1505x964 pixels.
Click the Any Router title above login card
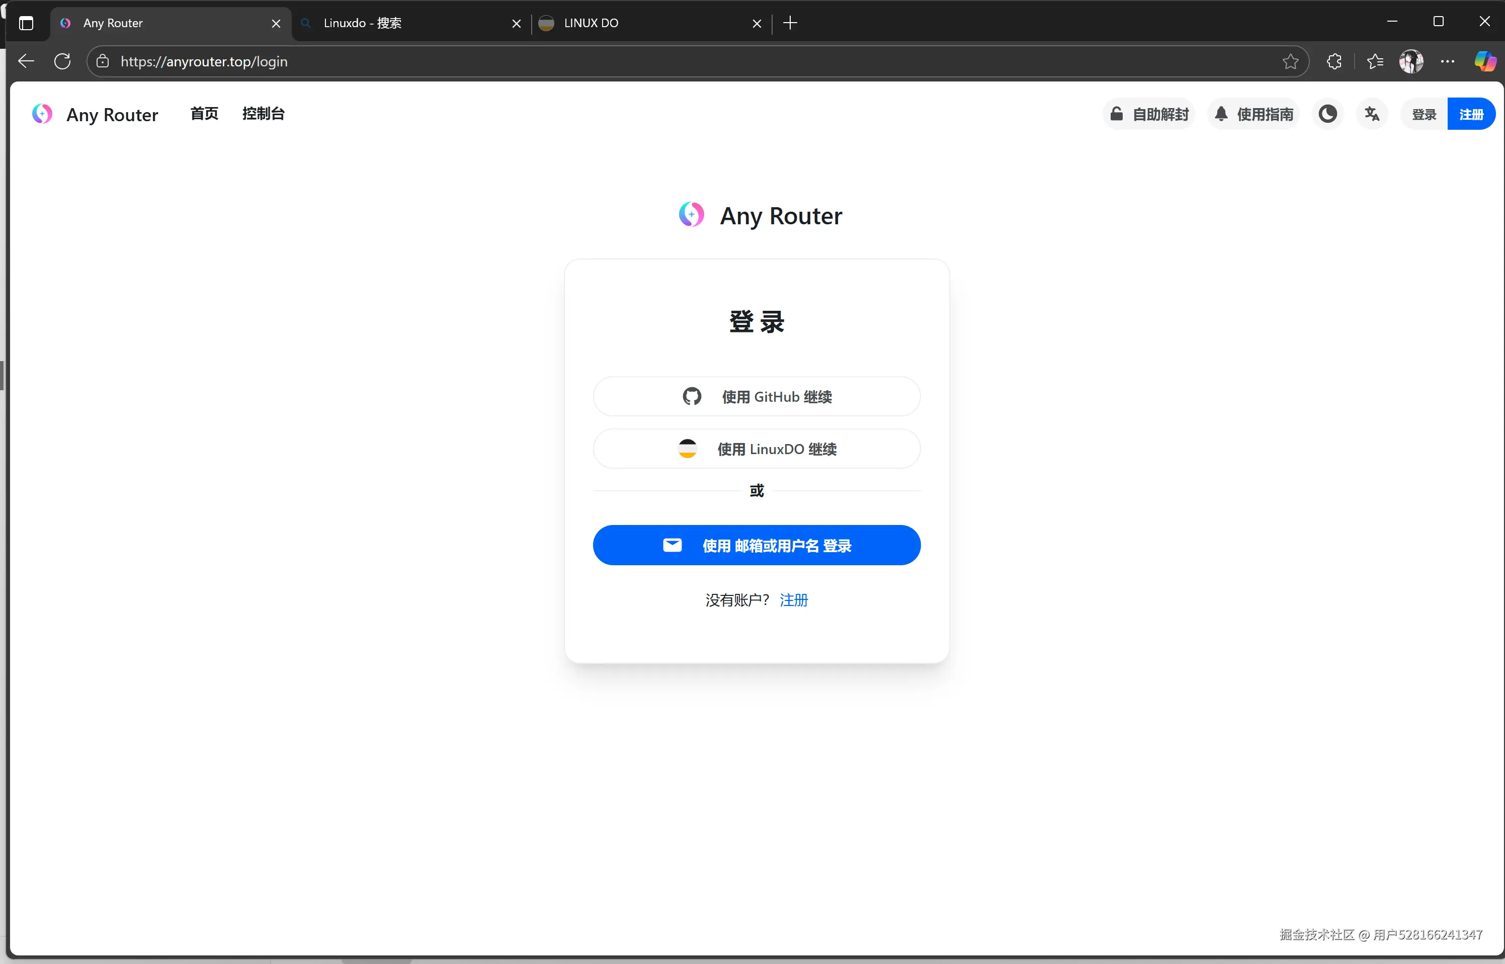coord(781,216)
